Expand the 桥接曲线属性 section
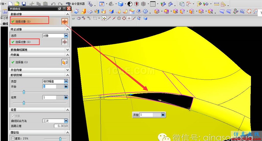This screenshot has width=262, height=141. pos(67,50)
